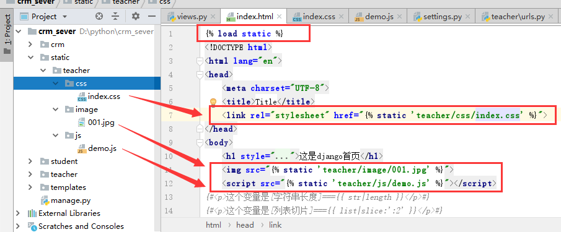561x232 pixels.
Task: Fold the body tag at line 9
Action: 200,143
